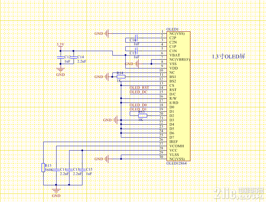
Task: Select the R13 560K resistor symbol
Action: point(43,168)
